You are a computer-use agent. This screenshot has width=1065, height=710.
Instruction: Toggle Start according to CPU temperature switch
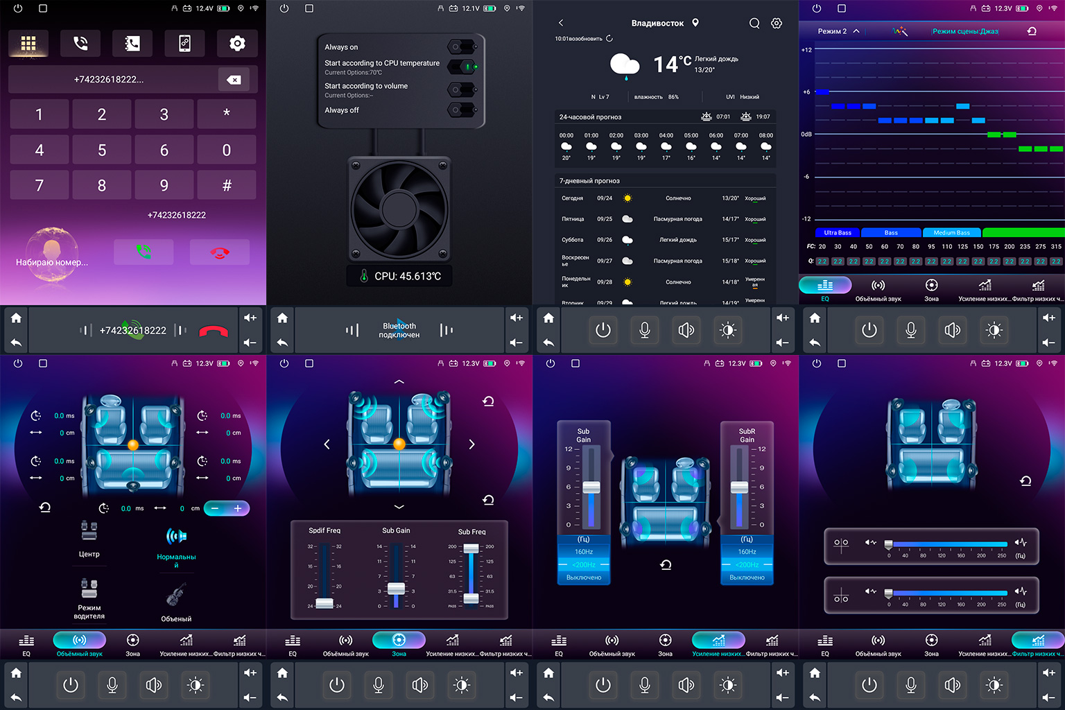[462, 67]
